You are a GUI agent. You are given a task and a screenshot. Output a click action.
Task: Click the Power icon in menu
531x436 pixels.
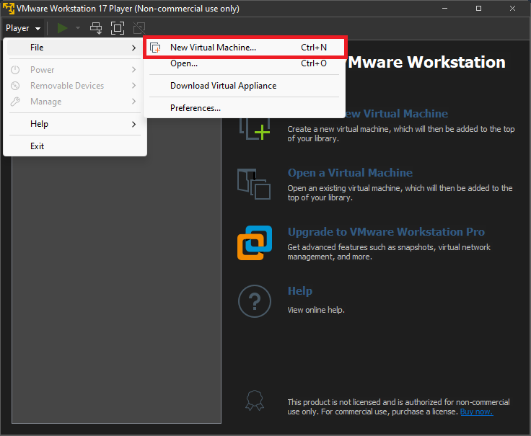point(15,70)
